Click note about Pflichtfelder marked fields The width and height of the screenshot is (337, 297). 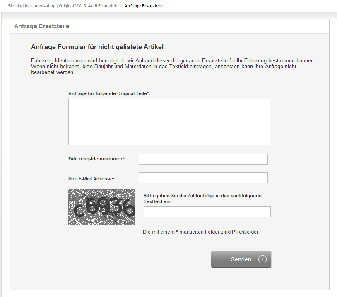pyautogui.click(x=201, y=232)
